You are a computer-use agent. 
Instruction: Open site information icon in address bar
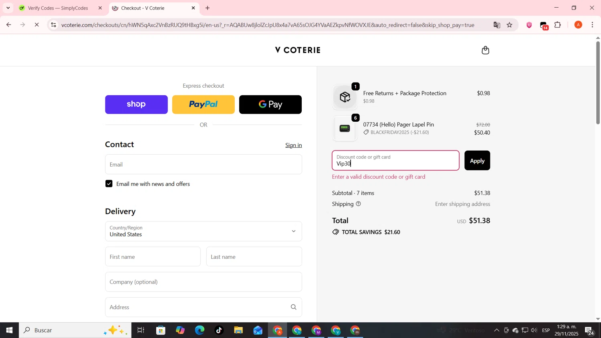coord(53,25)
